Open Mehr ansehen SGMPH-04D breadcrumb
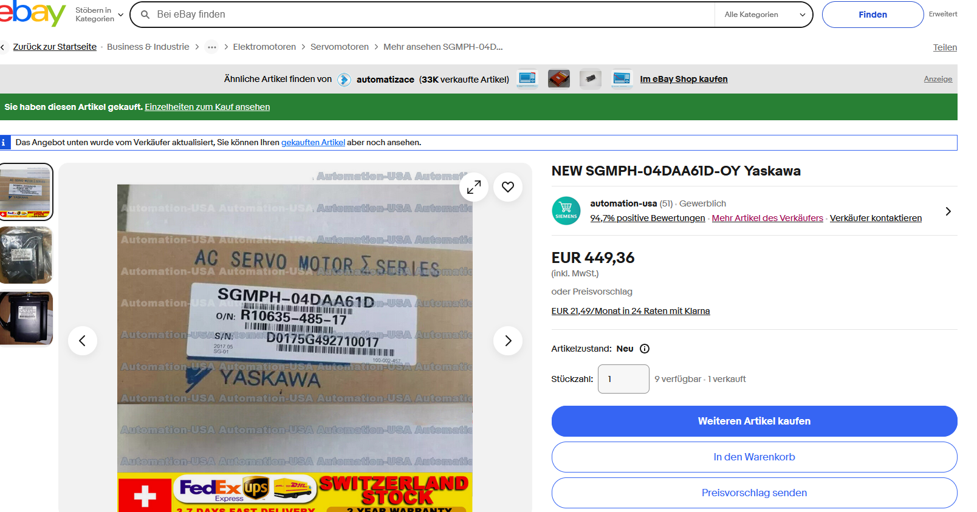The height and width of the screenshot is (512, 977). pos(443,47)
